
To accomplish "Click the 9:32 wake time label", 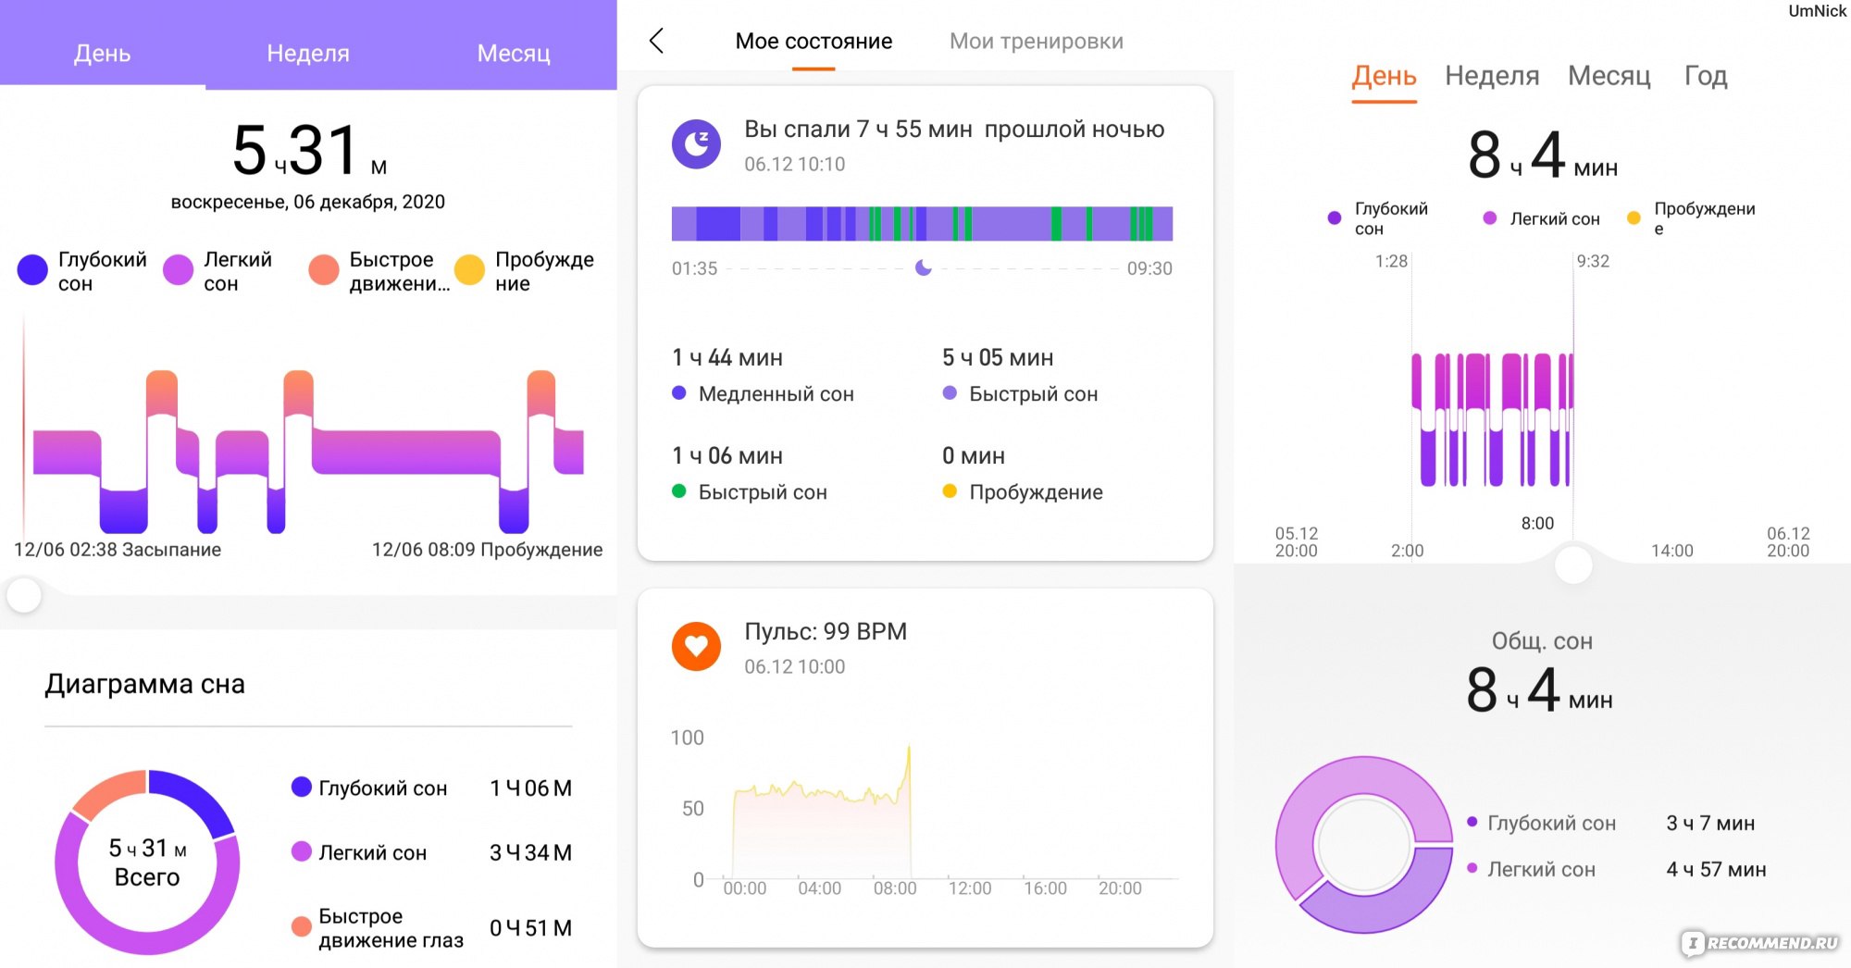I will click(x=1593, y=261).
